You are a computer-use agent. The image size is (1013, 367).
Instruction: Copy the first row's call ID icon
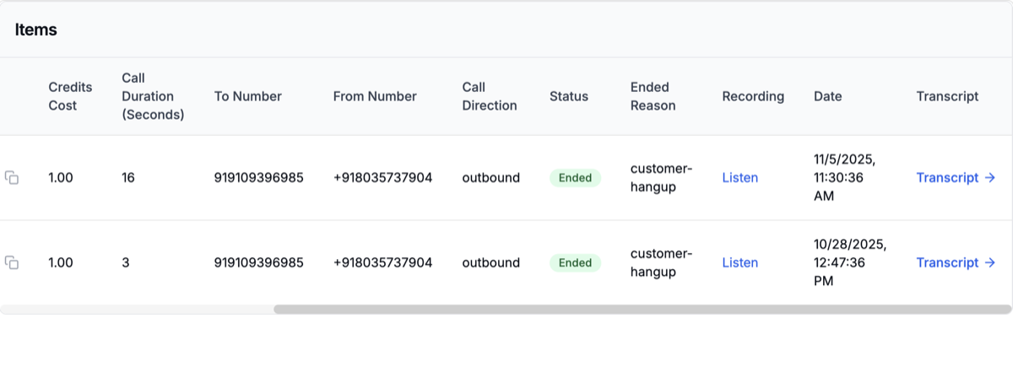tap(12, 178)
